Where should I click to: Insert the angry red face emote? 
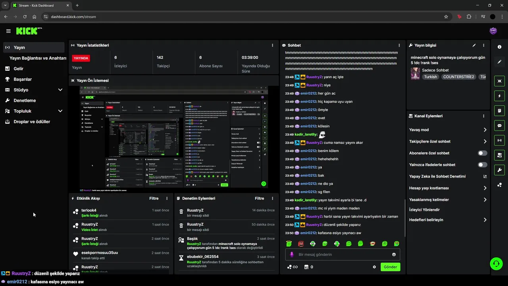(x=301, y=243)
